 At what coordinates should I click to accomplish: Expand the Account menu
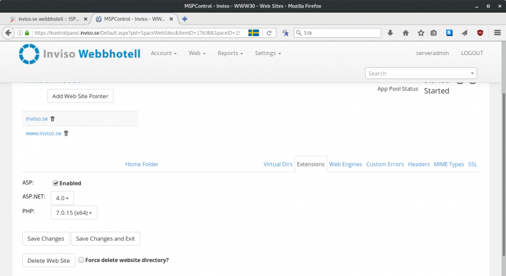click(164, 53)
